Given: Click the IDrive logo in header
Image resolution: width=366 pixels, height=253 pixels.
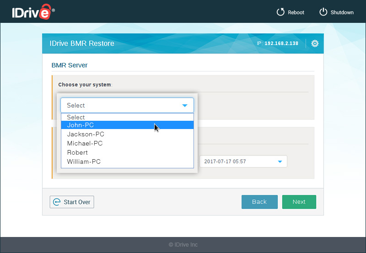Looking at the screenshot, I should coord(31,12).
